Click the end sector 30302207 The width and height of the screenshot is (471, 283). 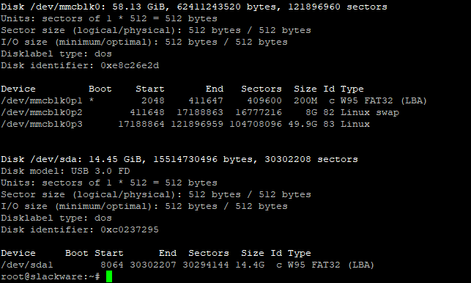pyautogui.click(x=153, y=265)
